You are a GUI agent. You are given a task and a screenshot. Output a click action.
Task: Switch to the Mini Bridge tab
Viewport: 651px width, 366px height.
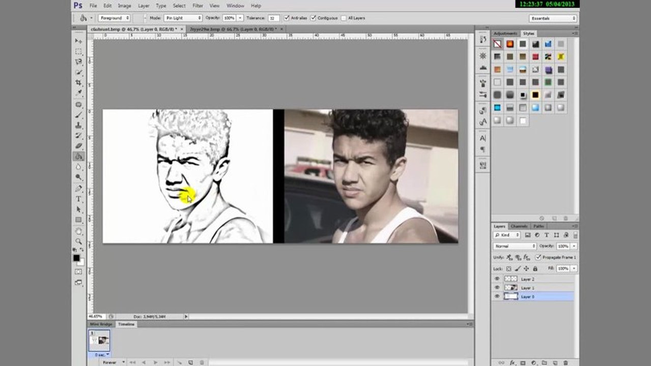tap(101, 324)
